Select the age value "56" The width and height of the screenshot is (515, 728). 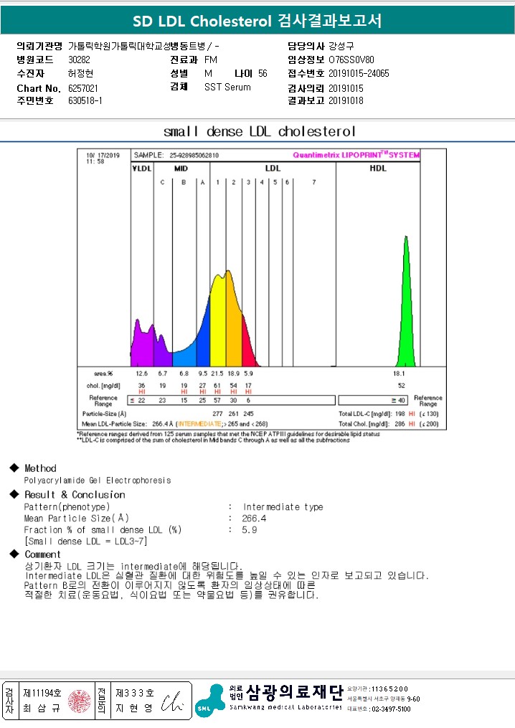pos(263,73)
